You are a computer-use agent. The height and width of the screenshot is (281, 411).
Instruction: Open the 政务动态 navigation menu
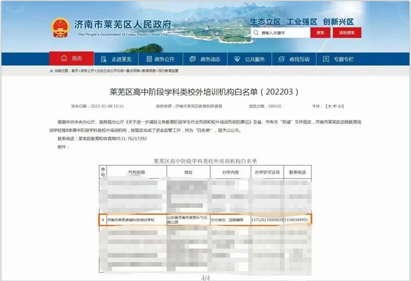pyautogui.click(x=210, y=59)
